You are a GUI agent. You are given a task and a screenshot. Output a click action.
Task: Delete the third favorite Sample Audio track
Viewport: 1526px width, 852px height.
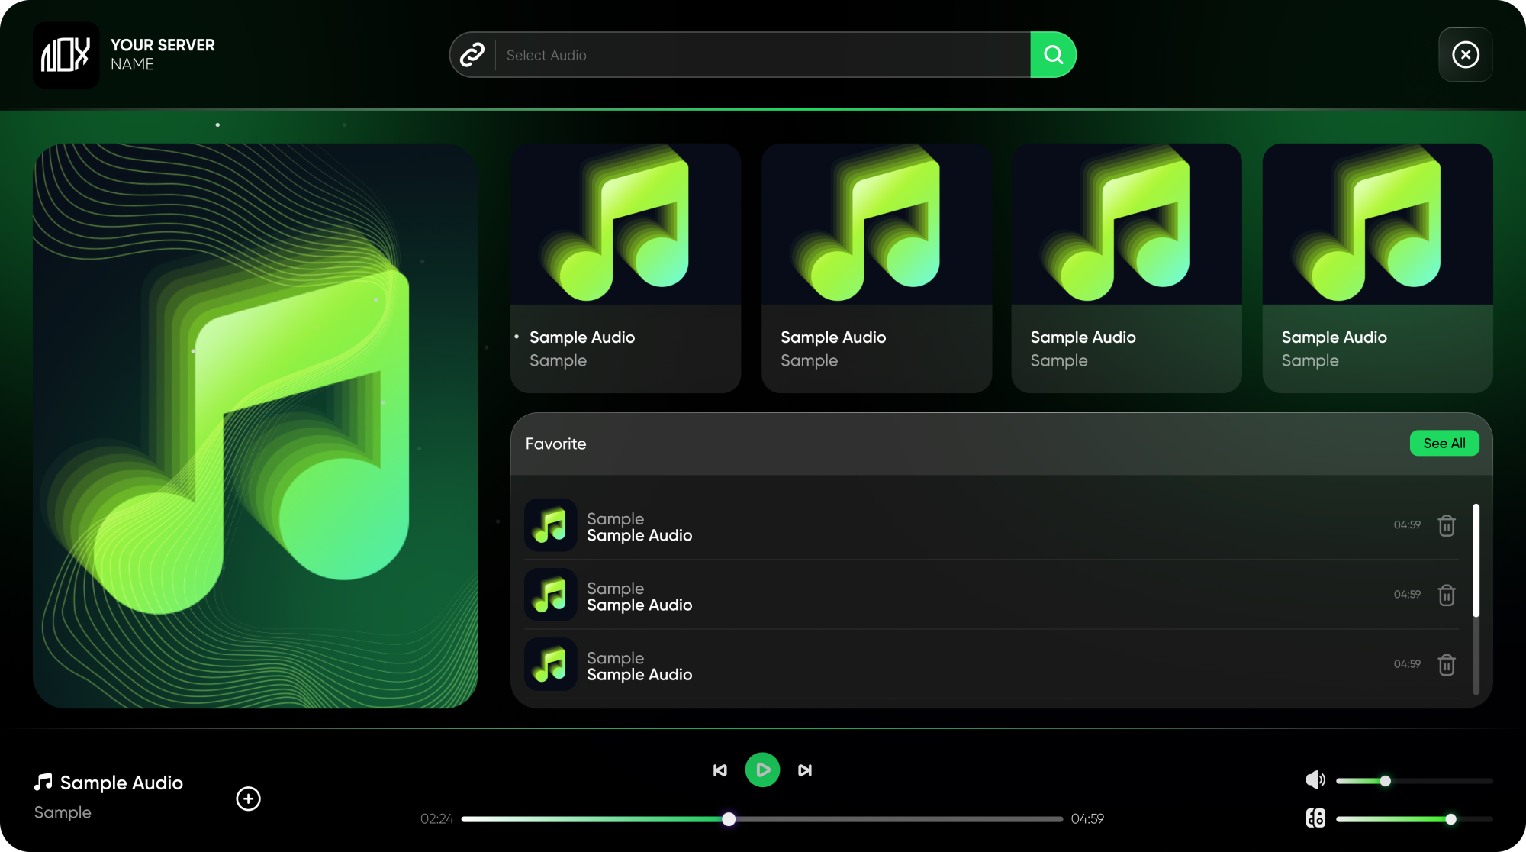(1447, 664)
